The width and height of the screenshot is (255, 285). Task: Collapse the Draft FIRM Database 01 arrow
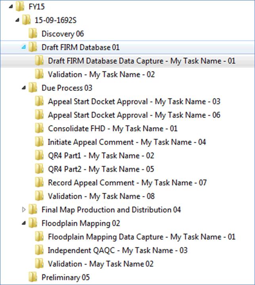coord(24,47)
